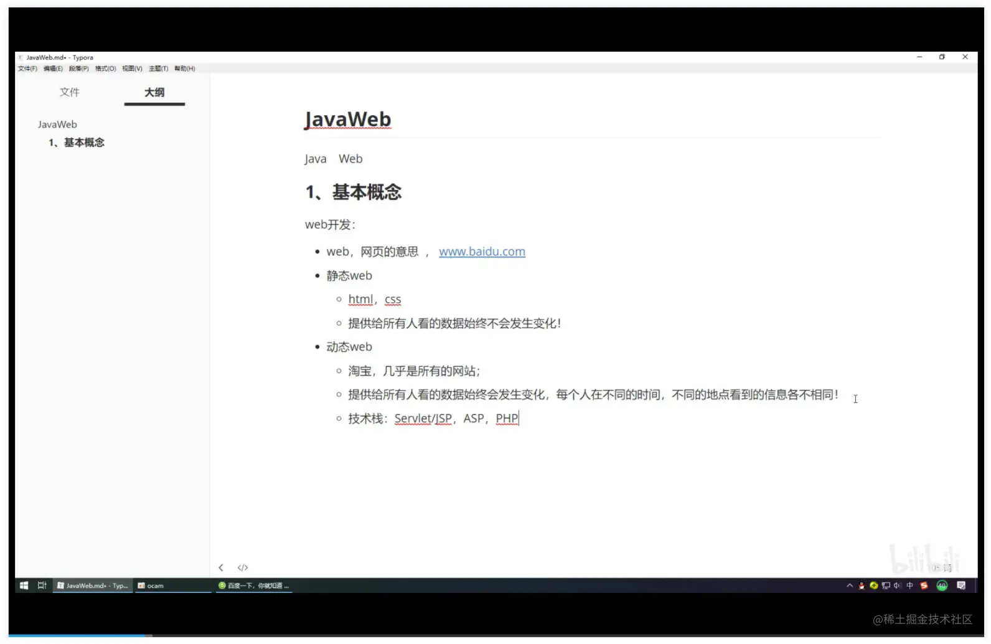Switch to 百度一下 browser taskbar button
Screen dimensions: 991x644
[x=254, y=585]
